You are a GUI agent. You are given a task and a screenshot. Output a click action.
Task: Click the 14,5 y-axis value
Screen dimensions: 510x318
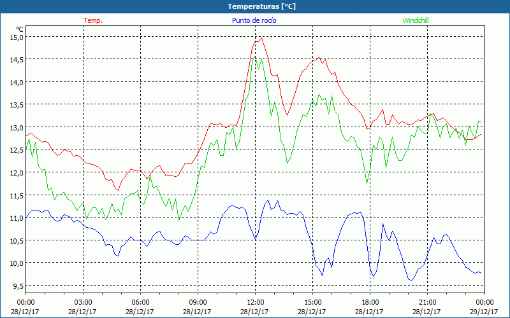point(17,60)
